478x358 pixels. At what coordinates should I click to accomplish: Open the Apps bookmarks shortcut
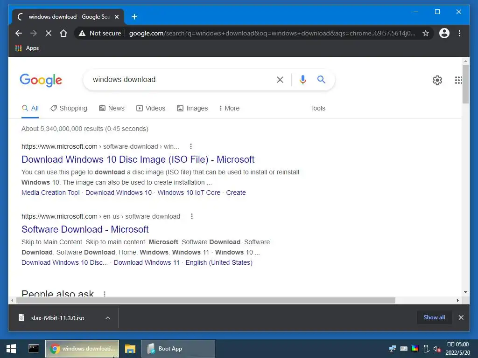click(27, 48)
